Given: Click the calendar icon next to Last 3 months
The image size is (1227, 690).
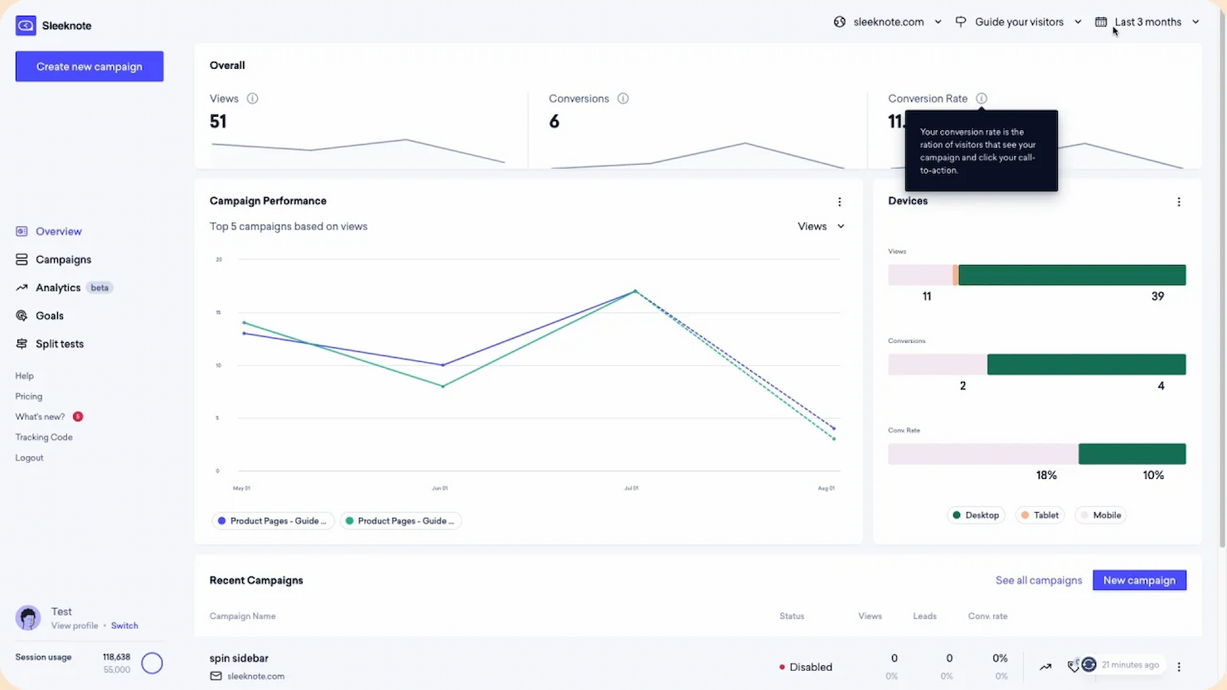Looking at the screenshot, I should click(x=1100, y=22).
